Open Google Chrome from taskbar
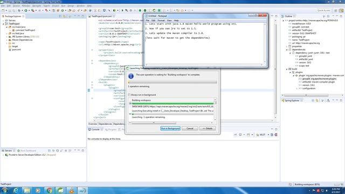 pos(49,190)
